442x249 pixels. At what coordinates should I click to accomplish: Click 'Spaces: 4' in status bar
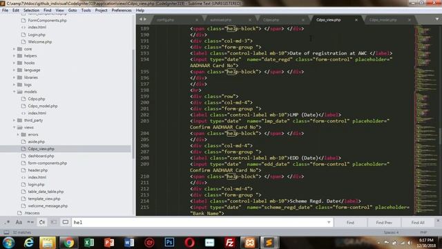click(391, 232)
